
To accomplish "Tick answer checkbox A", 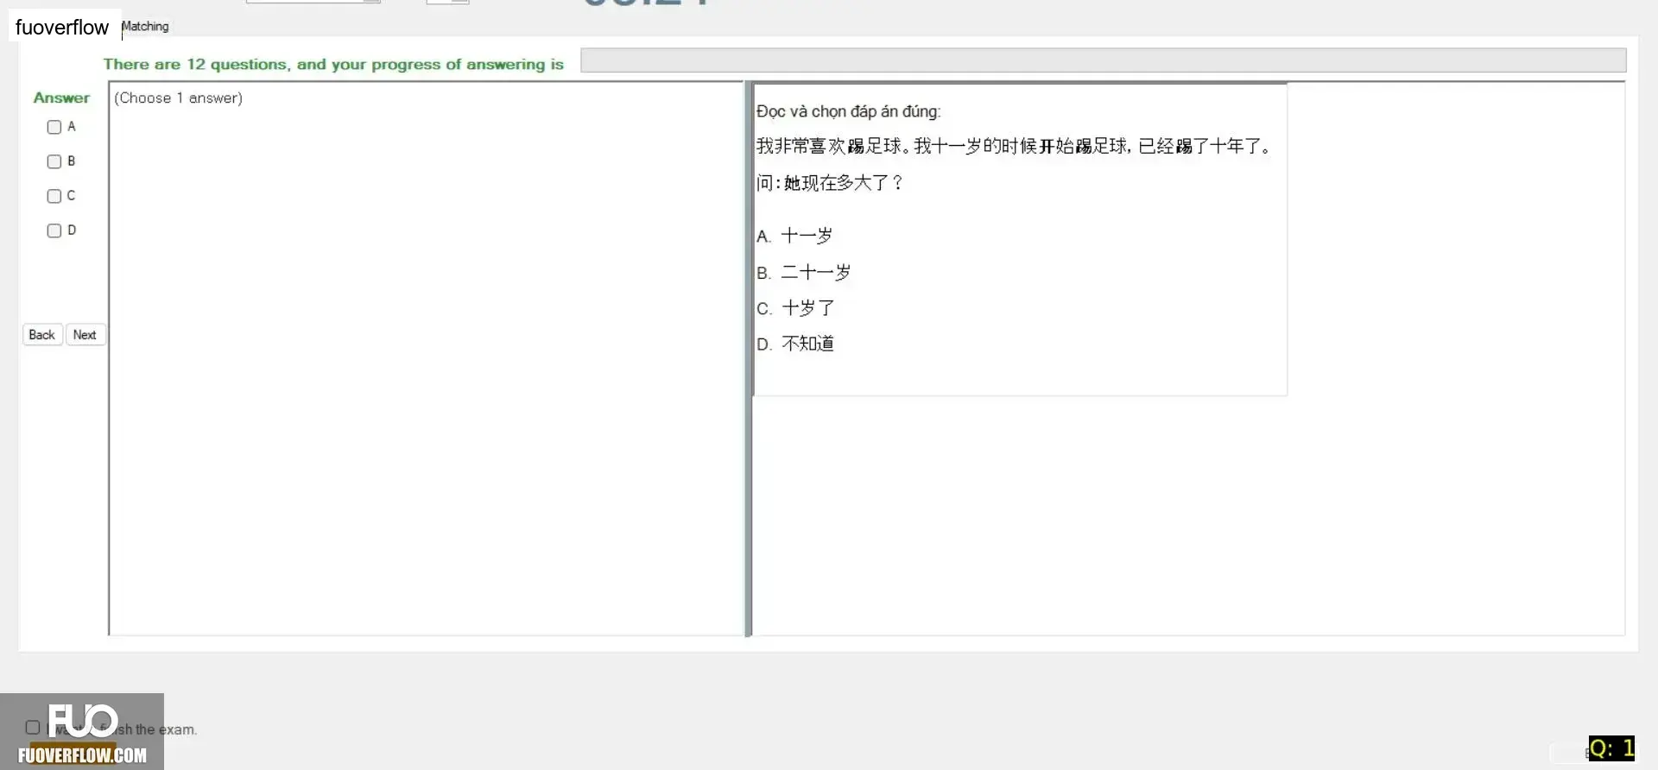I will pos(54,127).
